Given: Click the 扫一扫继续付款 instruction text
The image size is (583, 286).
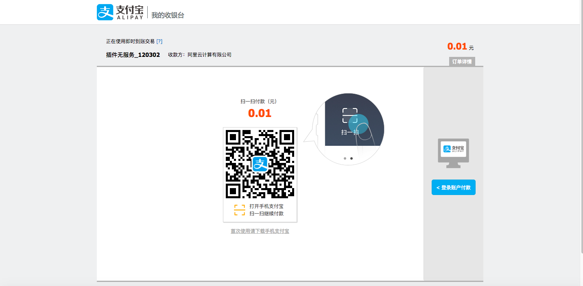Looking at the screenshot, I should tap(266, 214).
